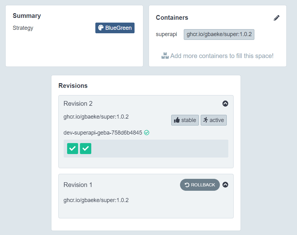297x235 pixels.
Task: Click the green check circle beside dev-superapi-geba-758d6b4845
Action: click(147, 133)
